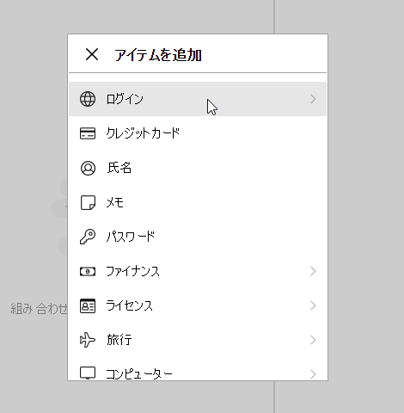Viewport: 404px width, 413px height.
Task: Click the credit card icon
Action: pyautogui.click(x=88, y=133)
